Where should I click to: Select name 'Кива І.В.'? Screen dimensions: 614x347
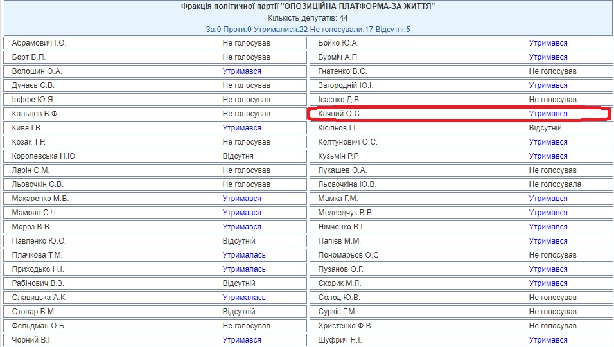pyautogui.click(x=27, y=128)
